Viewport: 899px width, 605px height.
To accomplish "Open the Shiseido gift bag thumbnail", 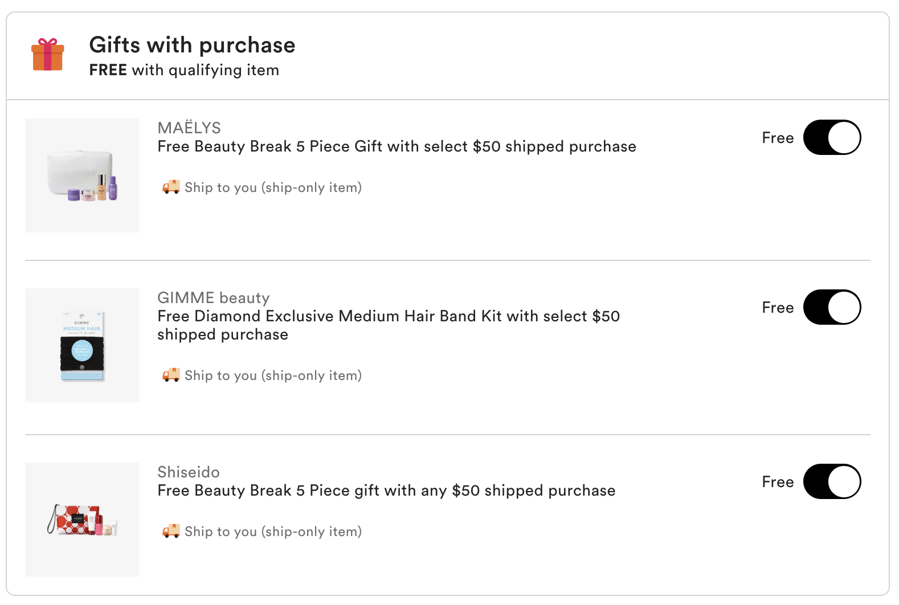I will point(82,520).
